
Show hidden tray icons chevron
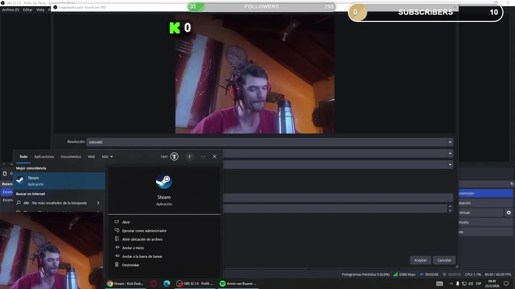[x=451, y=283]
